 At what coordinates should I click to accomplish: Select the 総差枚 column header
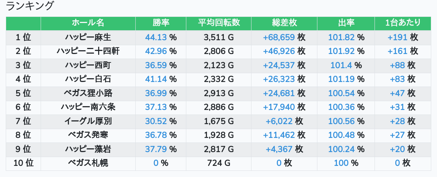pyautogui.click(x=284, y=23)
